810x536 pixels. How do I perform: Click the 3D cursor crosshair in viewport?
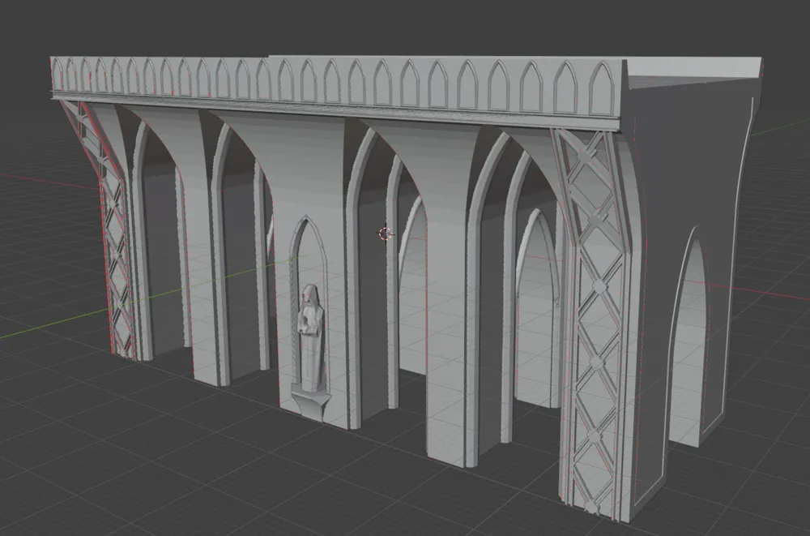386,234
